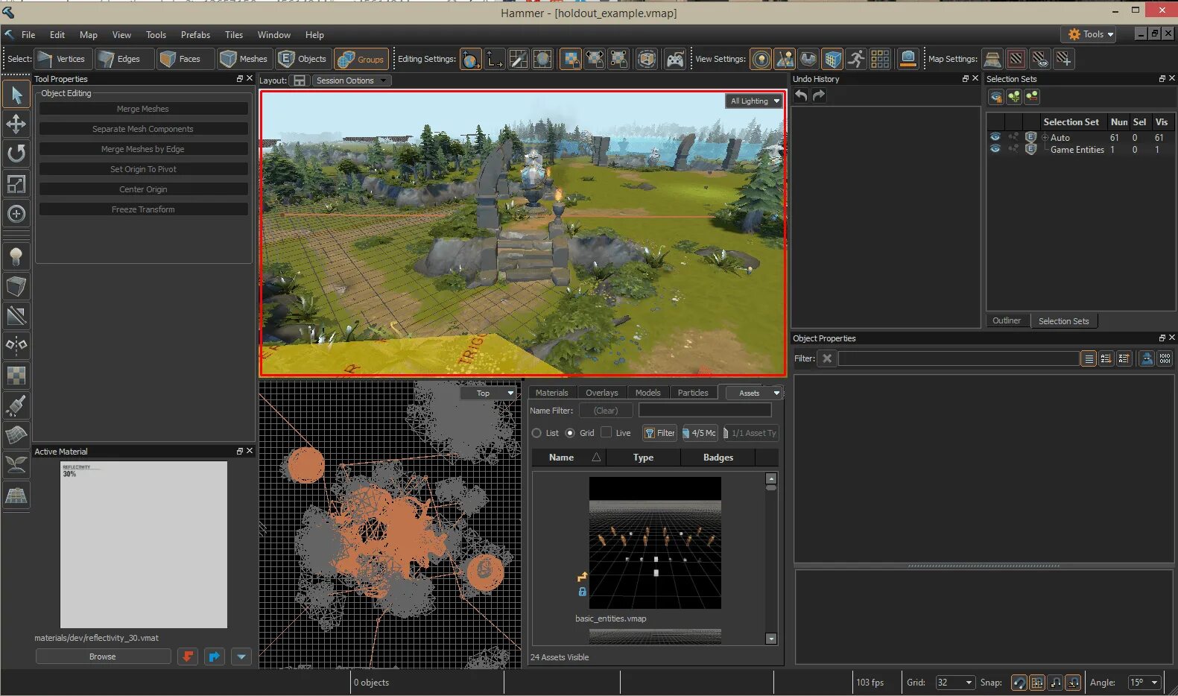Click the Undo arrow in Undo History
Screen dimensions: 1178x696
(801, 95)
